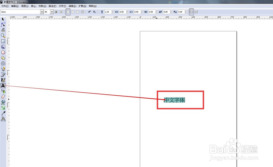This screenshot has width=273, height=167.
Task: Toggle bold text style
Action: [x=56, y=12]
